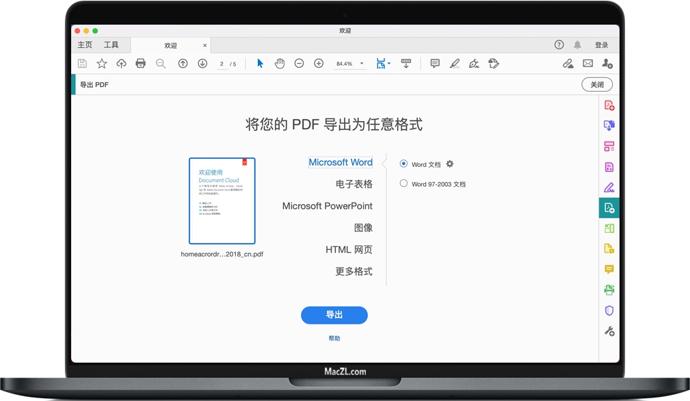Go to the 主页 tab
This screenshot has height=401, width=690.
click(85, 45)
